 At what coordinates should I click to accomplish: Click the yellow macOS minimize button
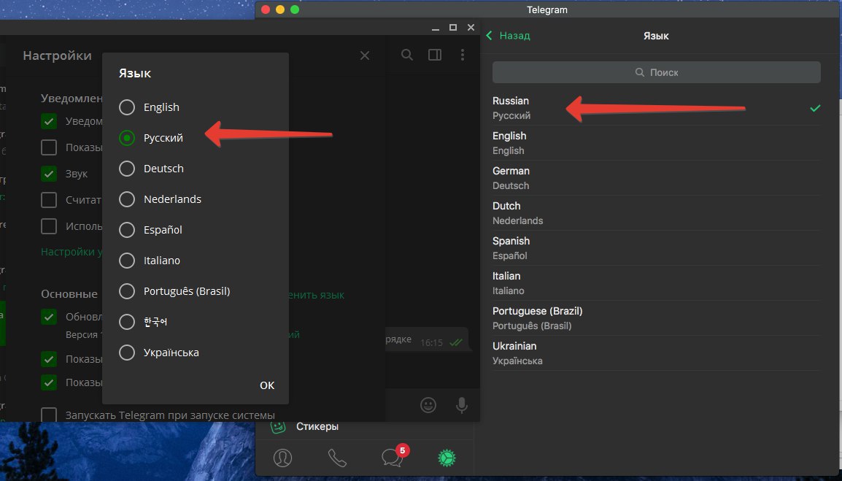(279, 9)
